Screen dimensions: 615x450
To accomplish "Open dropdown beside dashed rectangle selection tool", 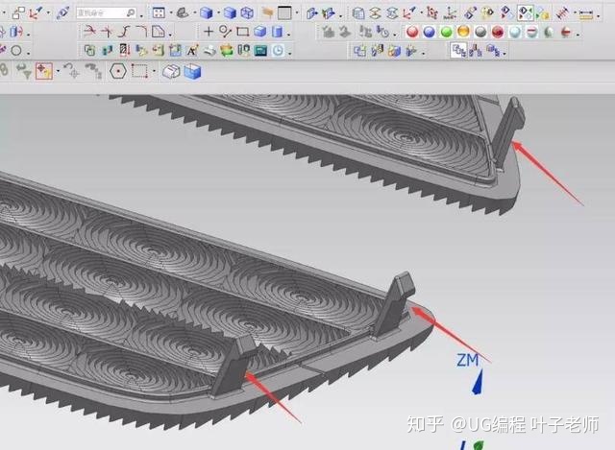I will point(154,72).
